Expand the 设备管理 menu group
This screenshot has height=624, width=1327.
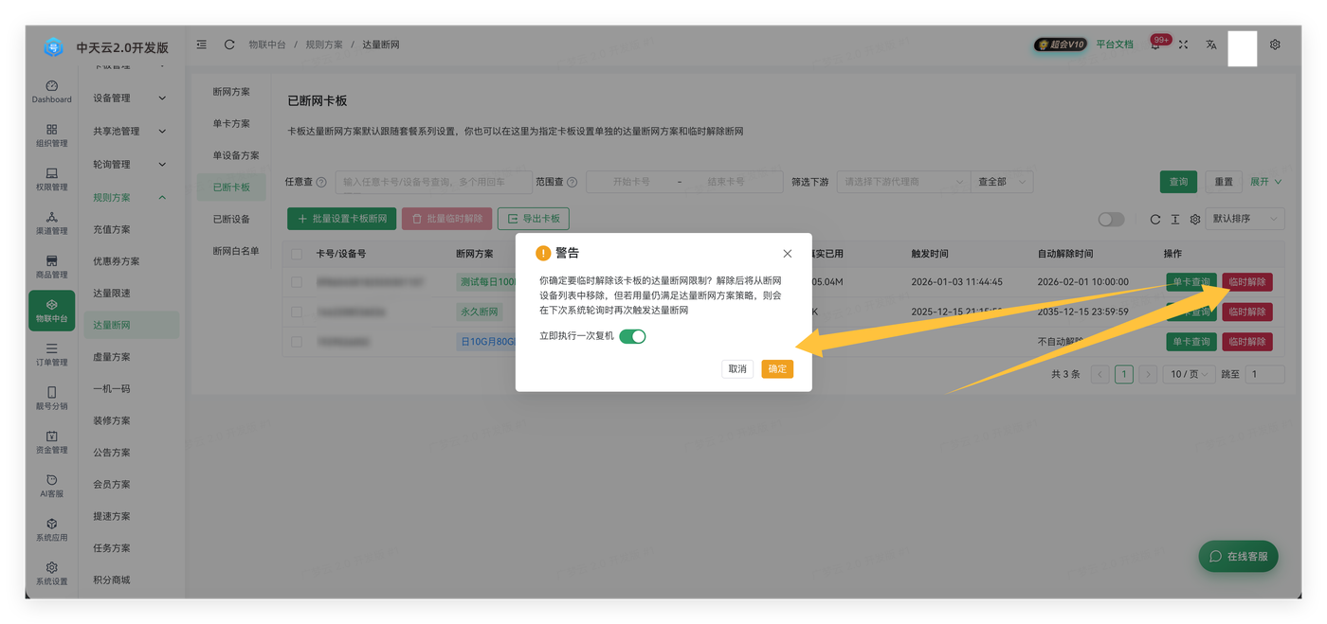(130, 98)
